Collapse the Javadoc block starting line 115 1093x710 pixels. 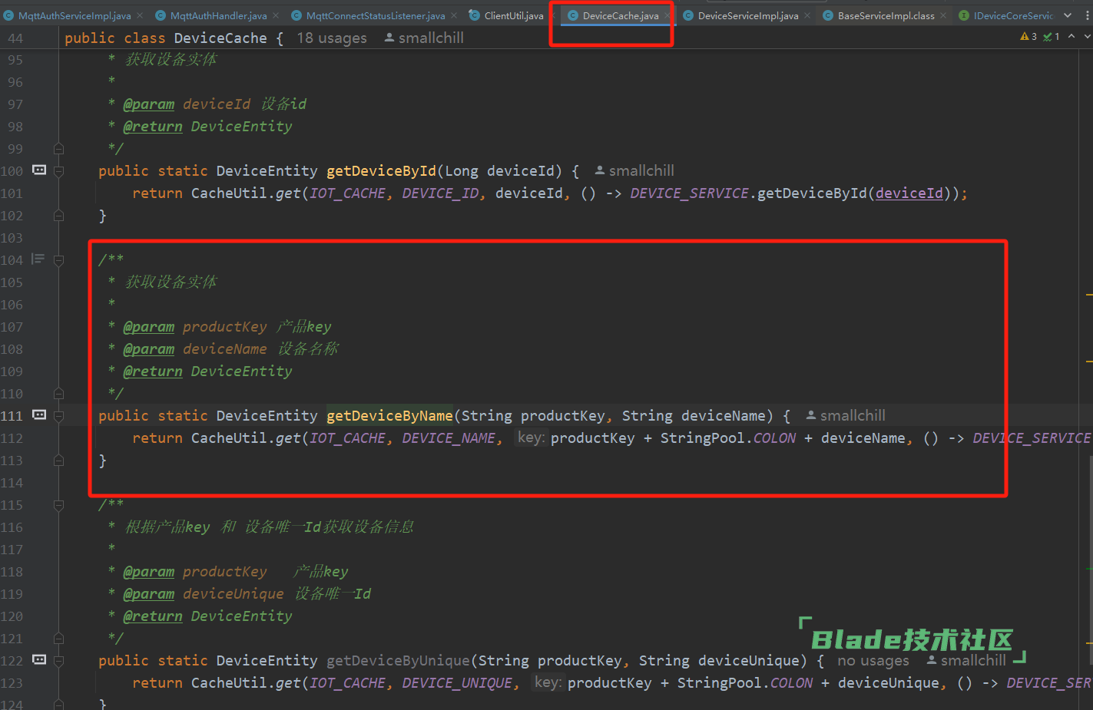59,504
